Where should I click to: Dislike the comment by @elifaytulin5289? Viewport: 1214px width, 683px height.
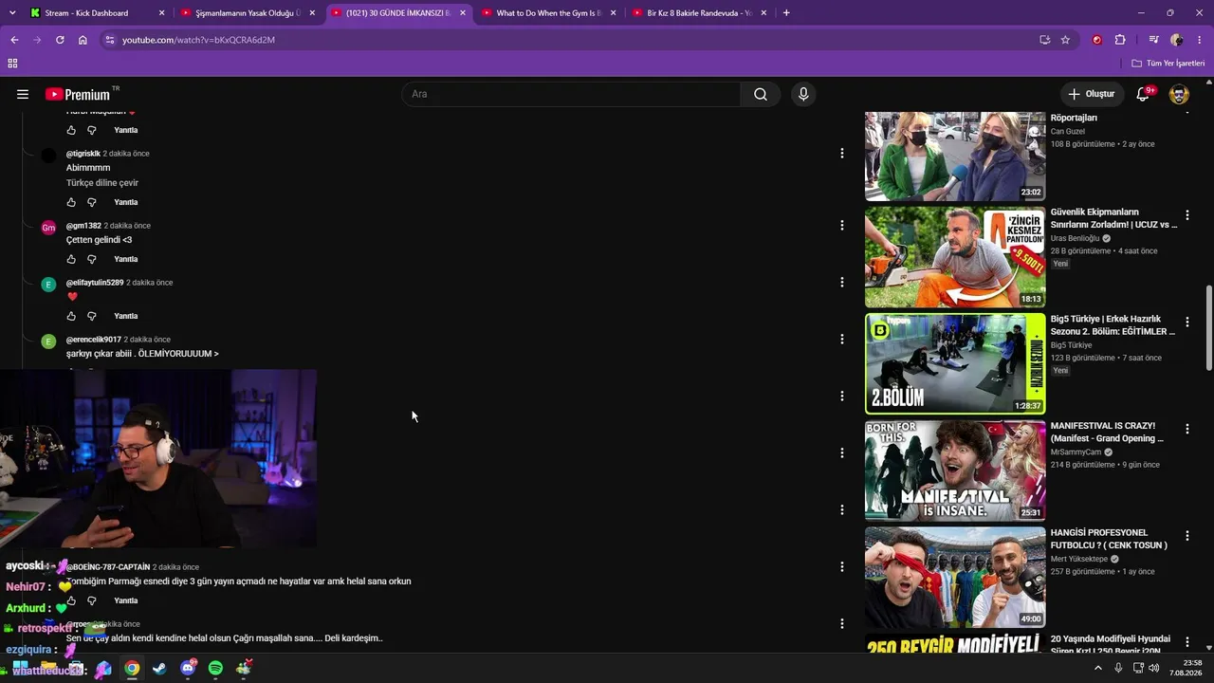click(92, 316)
